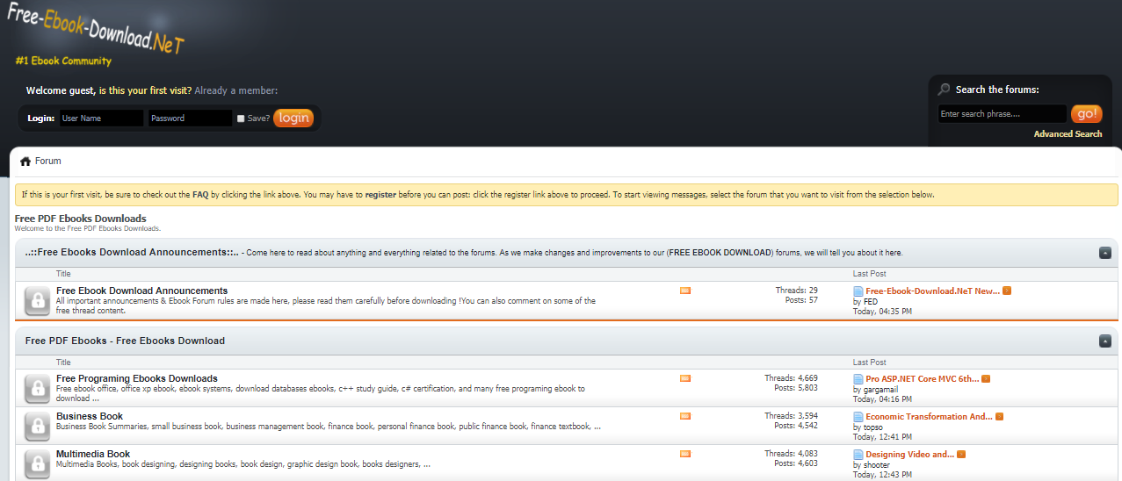Click 'Threads: 4,669' count text

point(791,378)
